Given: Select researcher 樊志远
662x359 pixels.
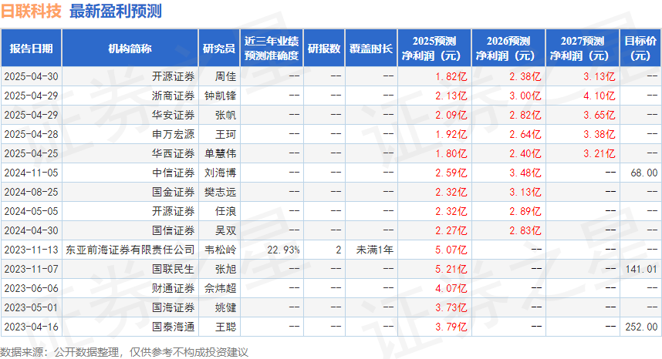Looking at the screenshot, I should (x=221, y=192).
